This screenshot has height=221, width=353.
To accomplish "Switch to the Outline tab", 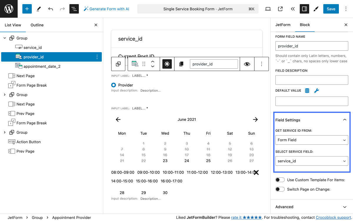I will [37, 25].
